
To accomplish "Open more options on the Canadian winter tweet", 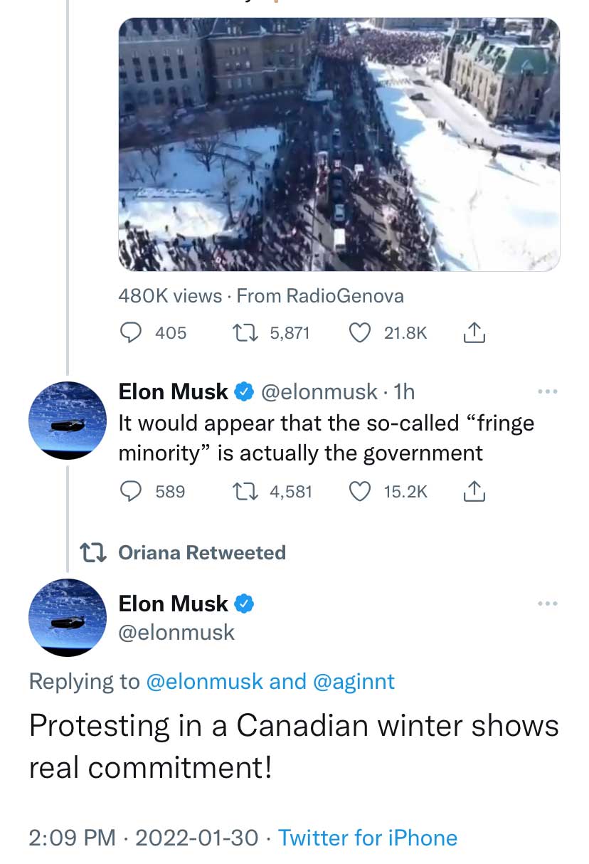I will pyautogui.click(x=548, y=604).
